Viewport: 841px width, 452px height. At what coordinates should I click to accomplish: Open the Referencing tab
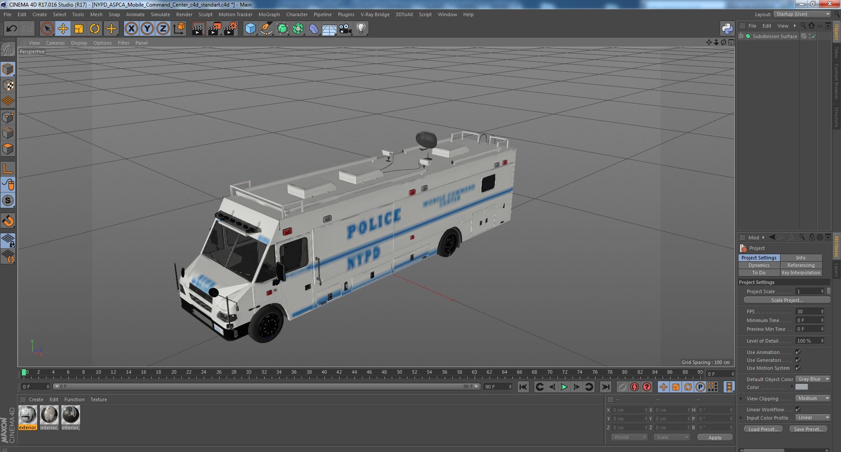[801, 265]
